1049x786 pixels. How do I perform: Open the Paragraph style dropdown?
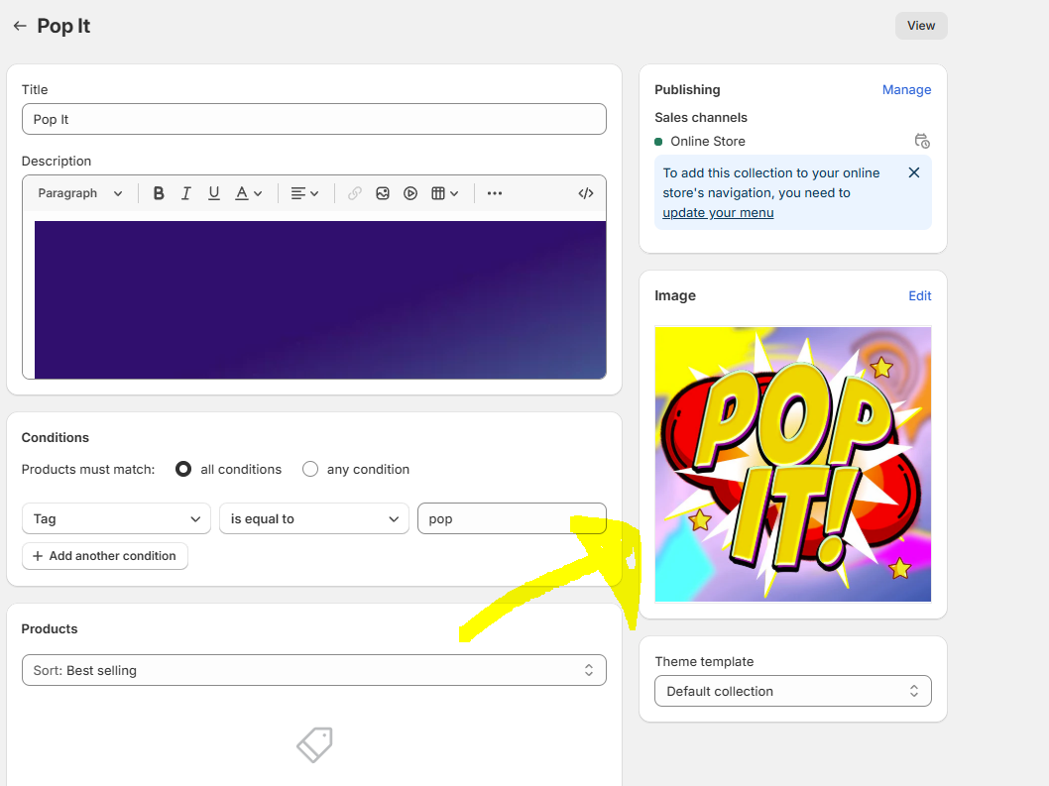[x=80, y=193]
